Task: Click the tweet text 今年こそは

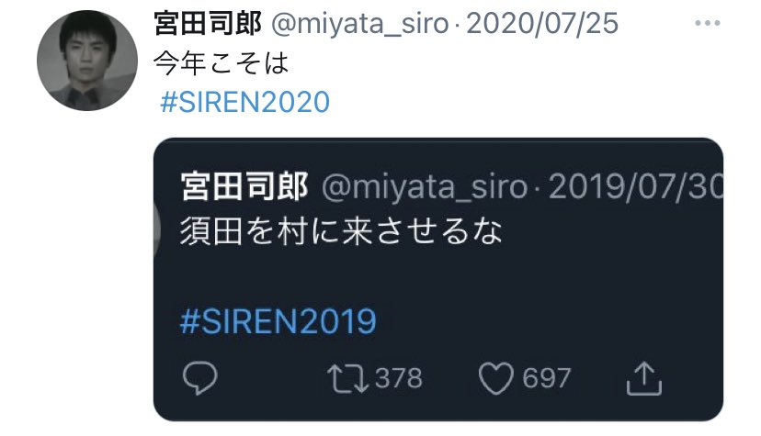Action: 221,63
